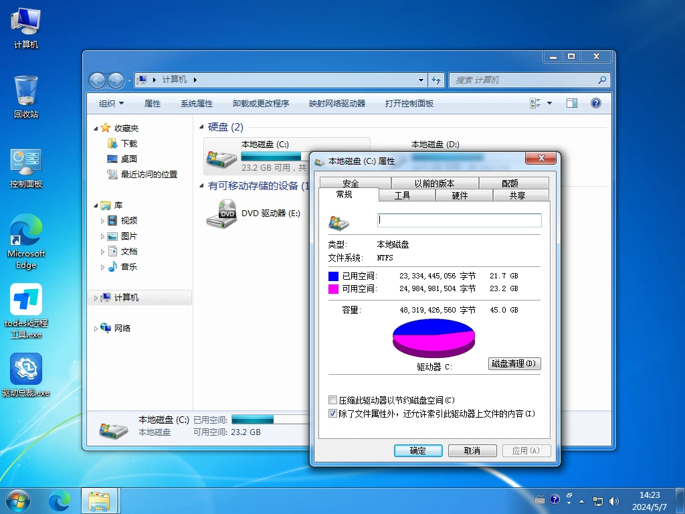Click the tray help question mark icon
Image resolution: width=685 pixels, height=514 pixels.
[x=555, y=499]
